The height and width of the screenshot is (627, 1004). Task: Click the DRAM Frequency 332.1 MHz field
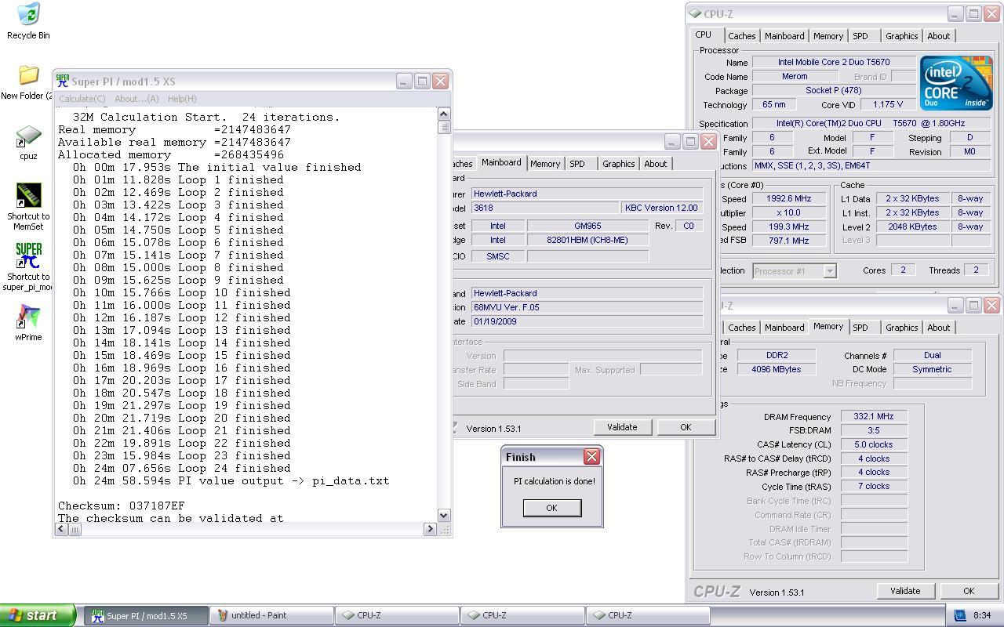pyautogui.click(x=874, y=416)
